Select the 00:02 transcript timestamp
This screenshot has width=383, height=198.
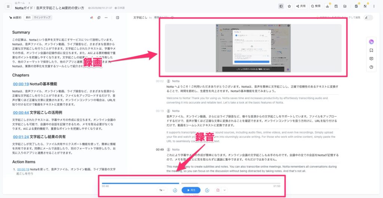[160, 81]
